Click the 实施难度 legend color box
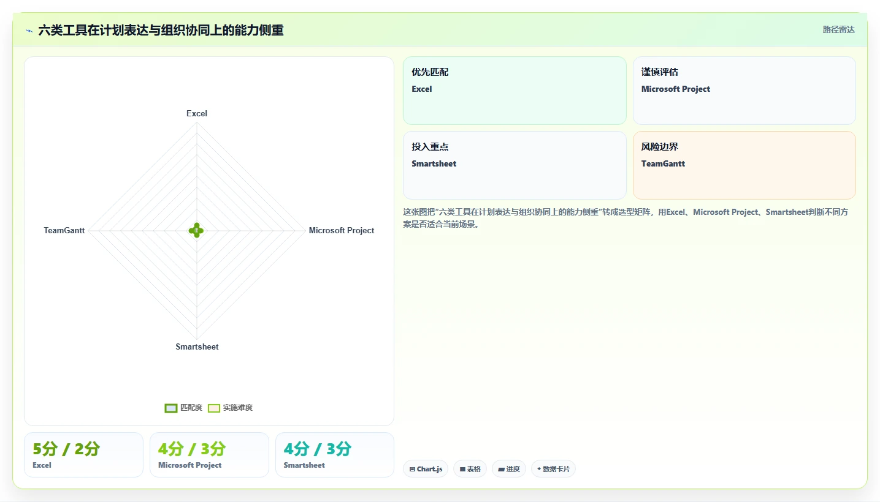The height and width of the screenshot is (502, 880). click(214, 408)
